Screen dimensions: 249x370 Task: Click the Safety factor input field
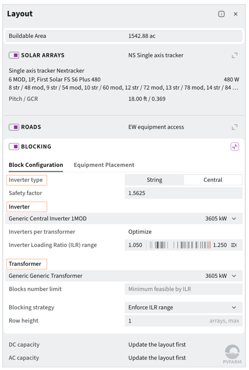pyautogui.click(x=184, y=193)
